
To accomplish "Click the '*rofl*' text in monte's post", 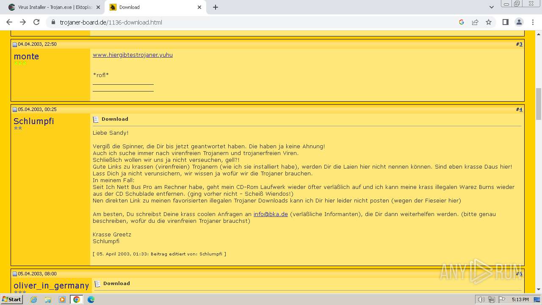I will tap(101, 75).
